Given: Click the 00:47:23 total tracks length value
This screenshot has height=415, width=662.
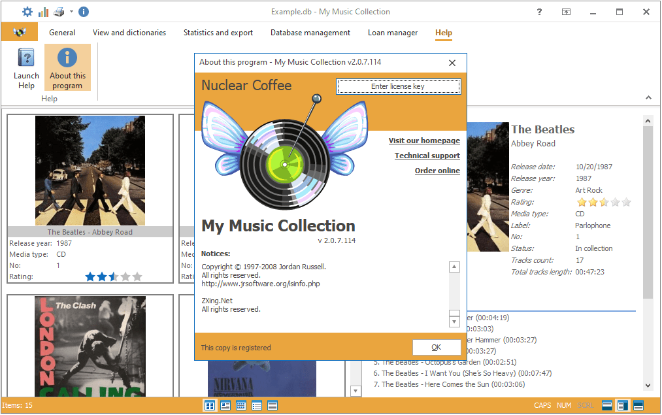Looking at the screenshot, I should pyautogui.click(x=590, y=272).
